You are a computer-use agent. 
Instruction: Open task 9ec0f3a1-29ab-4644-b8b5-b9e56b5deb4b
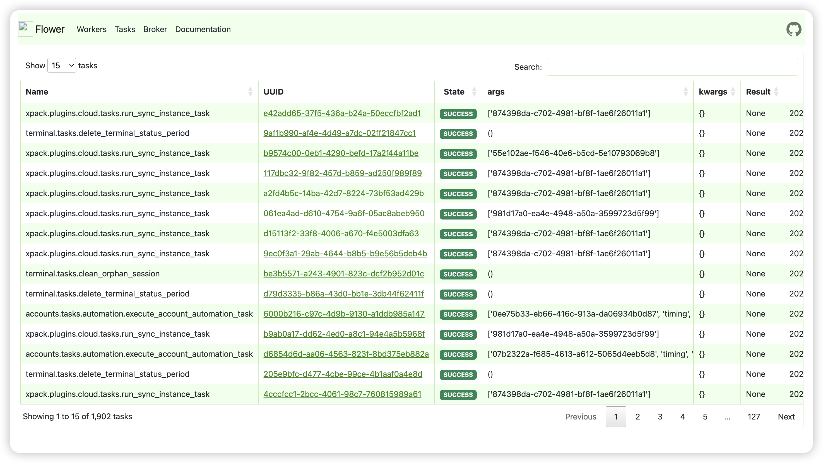pos(345,254)
